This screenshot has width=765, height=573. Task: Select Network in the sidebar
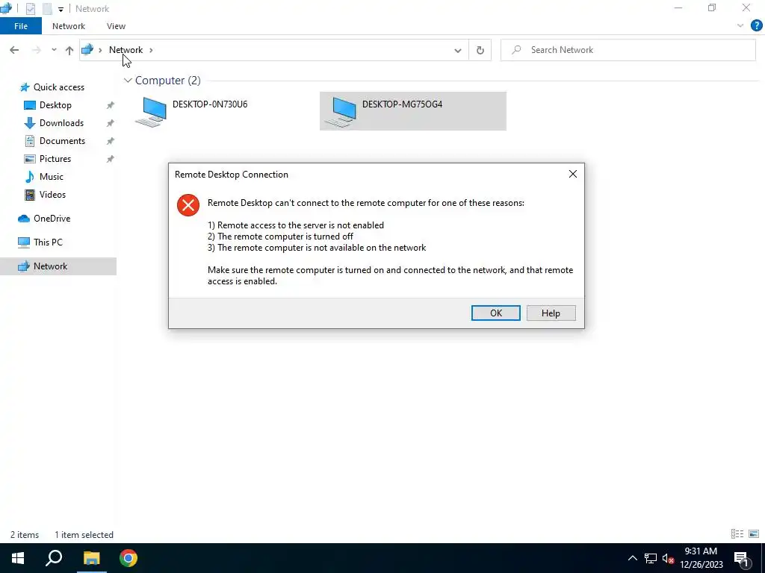[x=58, y=266]
